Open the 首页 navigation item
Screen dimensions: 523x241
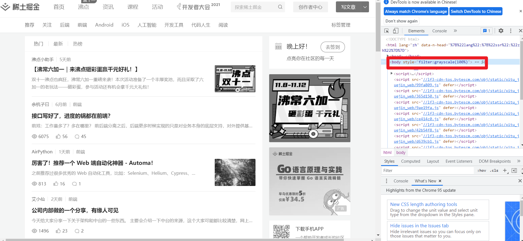pos(59,7)
